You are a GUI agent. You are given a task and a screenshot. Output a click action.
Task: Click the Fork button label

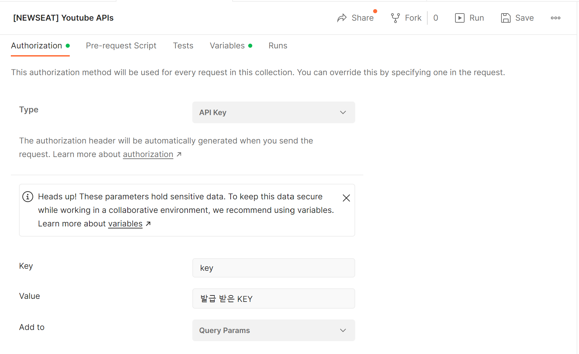(x=413, y=18)
